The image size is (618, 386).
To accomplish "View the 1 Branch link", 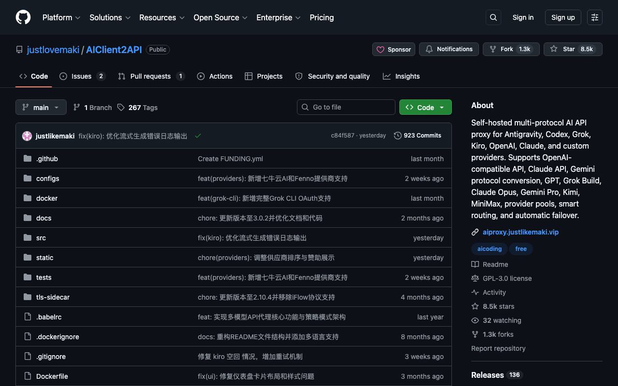I will (92, 107).
